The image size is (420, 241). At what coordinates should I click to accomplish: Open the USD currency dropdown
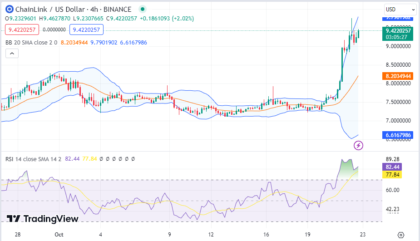(x=400, y=10)
